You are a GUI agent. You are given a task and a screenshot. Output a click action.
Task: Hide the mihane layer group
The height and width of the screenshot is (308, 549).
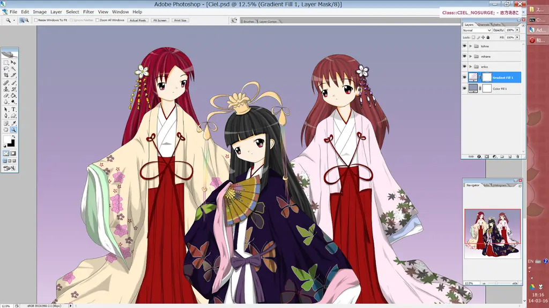point(464,56)
